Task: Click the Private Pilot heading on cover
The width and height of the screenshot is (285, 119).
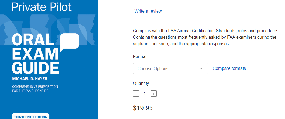Action: click(x=42, y=6)
